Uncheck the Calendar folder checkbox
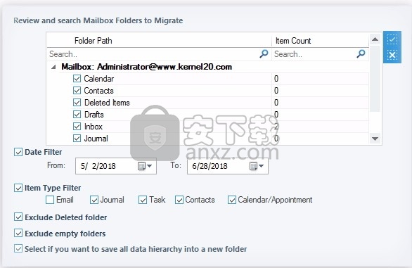 (x=77, y=79)
